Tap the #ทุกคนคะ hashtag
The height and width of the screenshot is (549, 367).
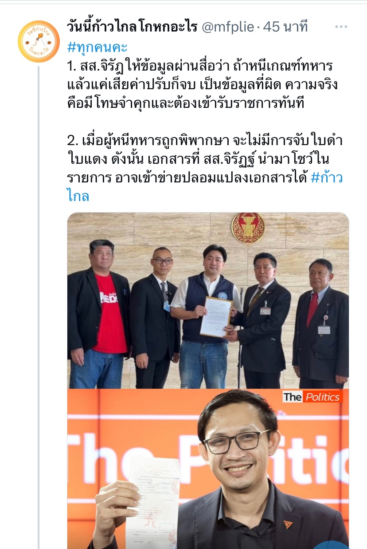[97, 47]
